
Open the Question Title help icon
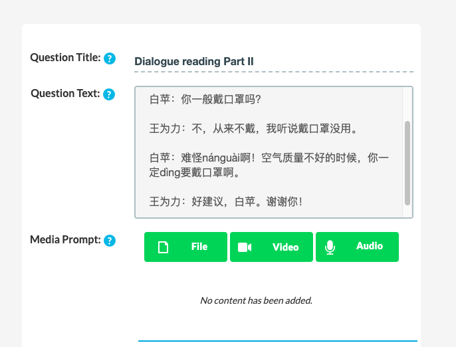[x=110, y=58]
